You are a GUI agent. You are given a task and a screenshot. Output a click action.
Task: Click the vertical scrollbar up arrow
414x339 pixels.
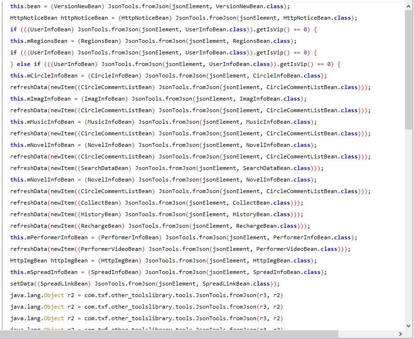408,7
